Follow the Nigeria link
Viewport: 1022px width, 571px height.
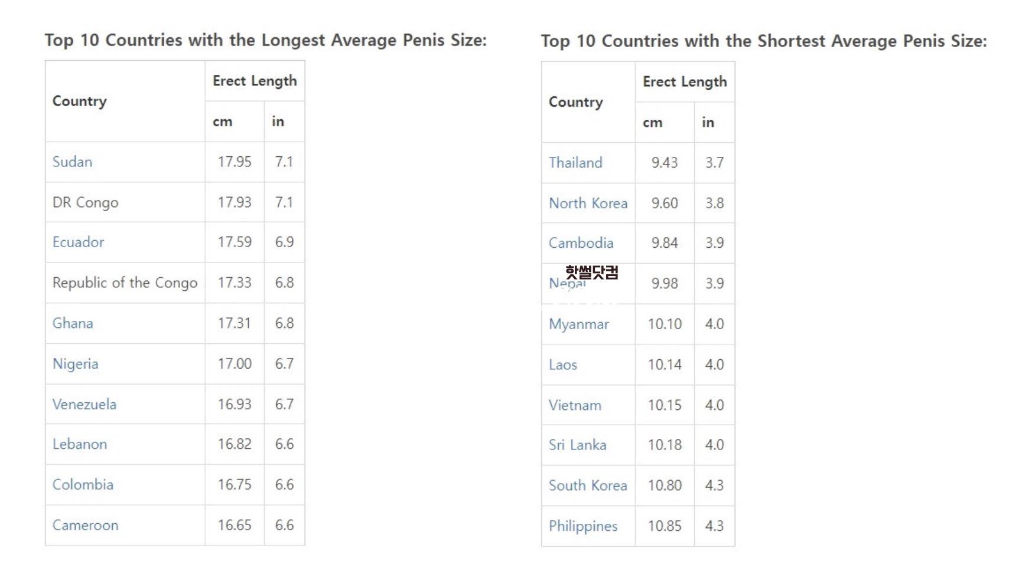click(75, 364)
